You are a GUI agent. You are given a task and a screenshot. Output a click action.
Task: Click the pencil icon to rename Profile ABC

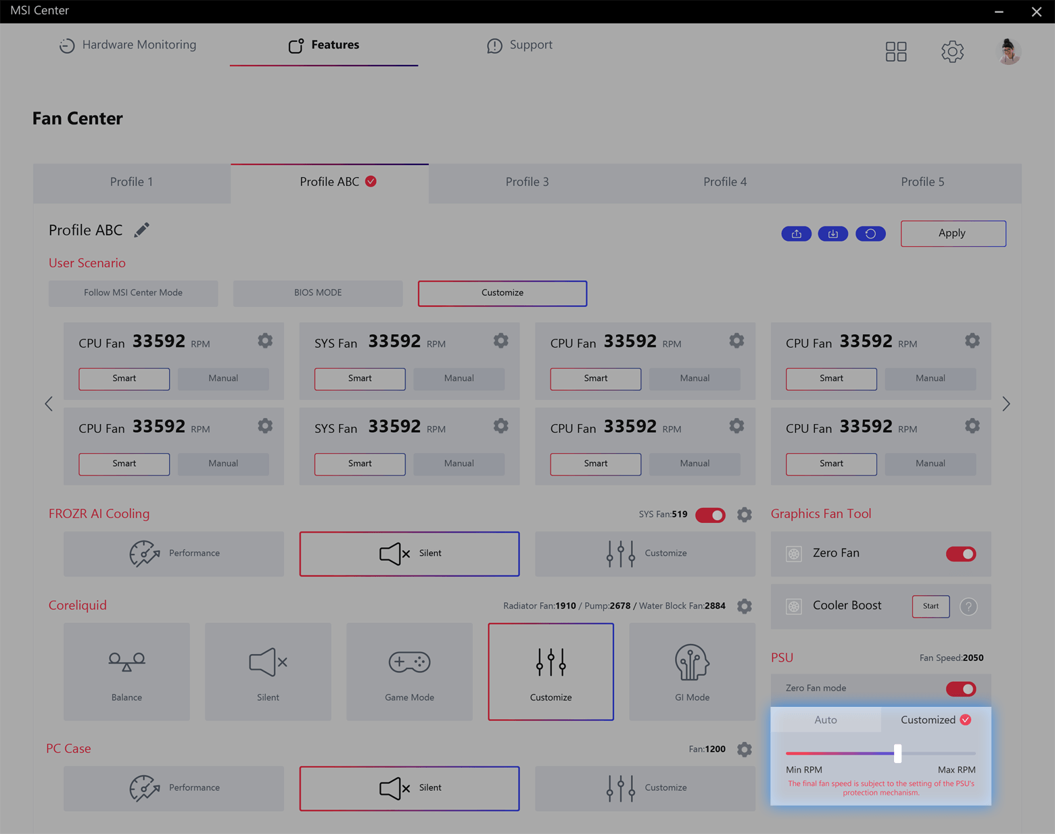[141, 230]
